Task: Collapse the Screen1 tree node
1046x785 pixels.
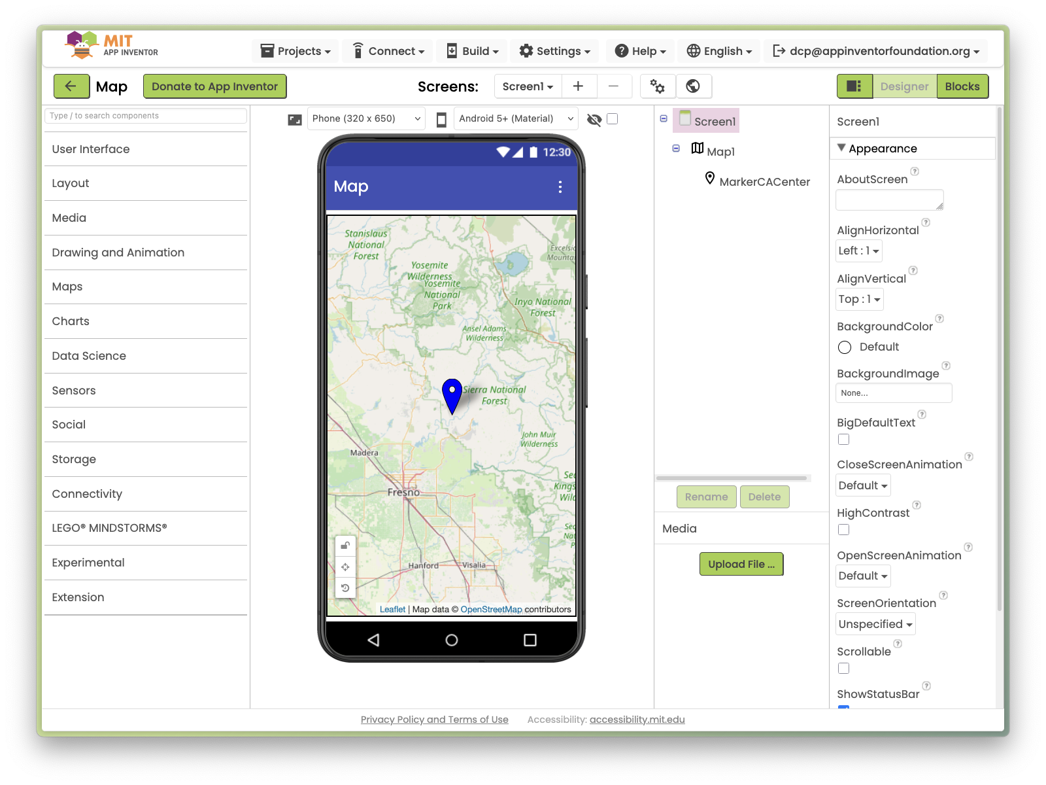Action: (x=664, y=119)
